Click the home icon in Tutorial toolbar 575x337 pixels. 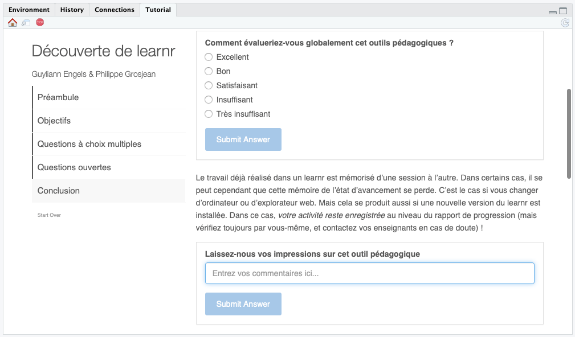[x=13, y=23]
